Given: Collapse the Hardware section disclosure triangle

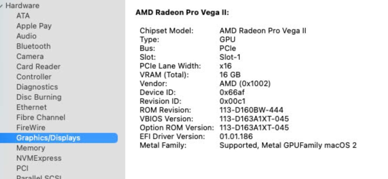Looking at the screenshot, I should tap(1, 6).
